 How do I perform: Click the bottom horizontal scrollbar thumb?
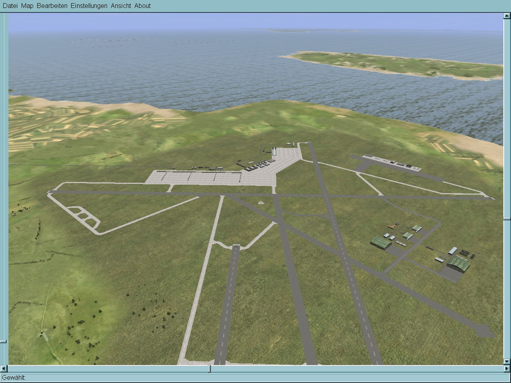click(x=209, y=369)
